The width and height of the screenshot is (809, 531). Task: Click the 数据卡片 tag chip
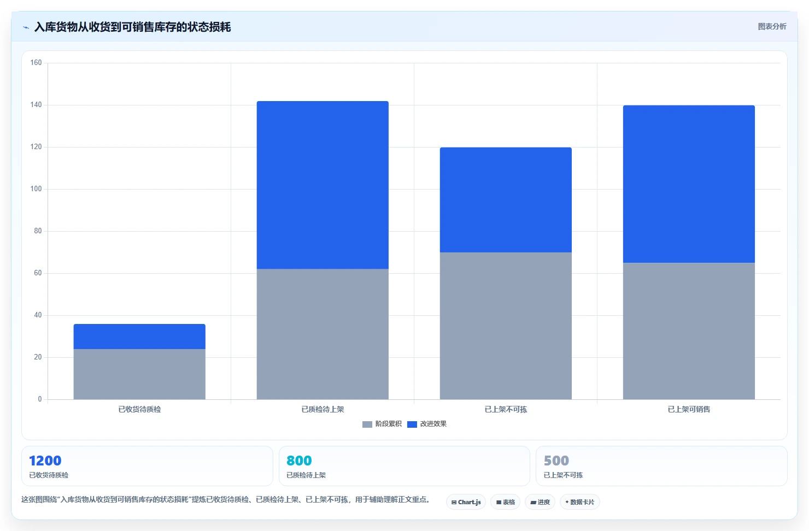pyautogui.click(x=579, y=502)
